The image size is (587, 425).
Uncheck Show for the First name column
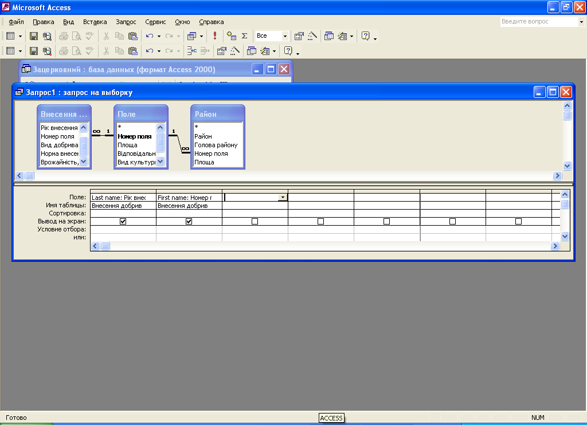[x=189, y=222]
